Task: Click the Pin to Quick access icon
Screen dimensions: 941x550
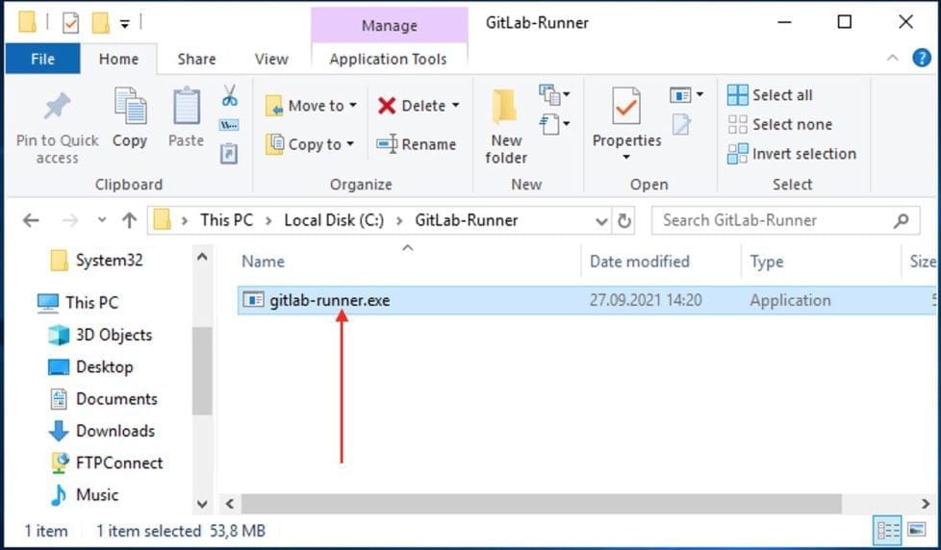Action: point(57,108)
